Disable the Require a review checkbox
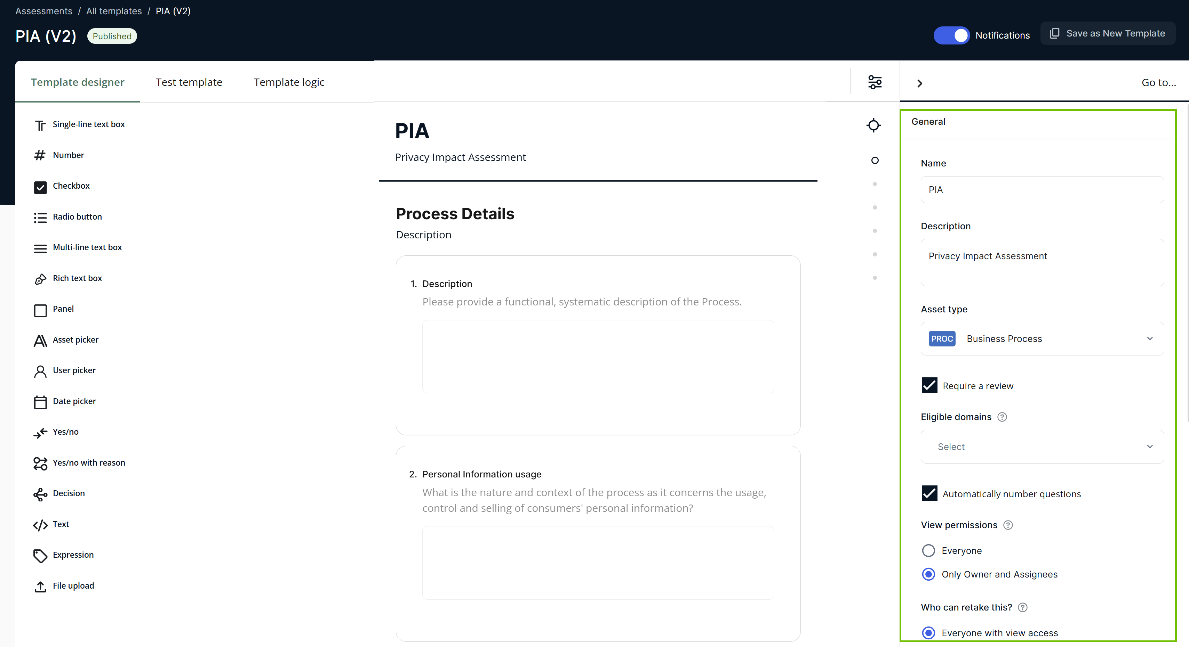 [x=929, y=386]
